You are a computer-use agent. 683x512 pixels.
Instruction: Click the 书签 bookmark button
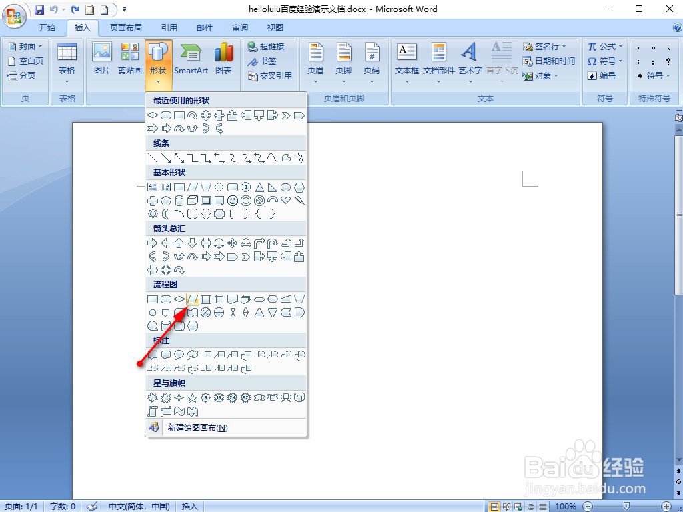coord(262,61)
